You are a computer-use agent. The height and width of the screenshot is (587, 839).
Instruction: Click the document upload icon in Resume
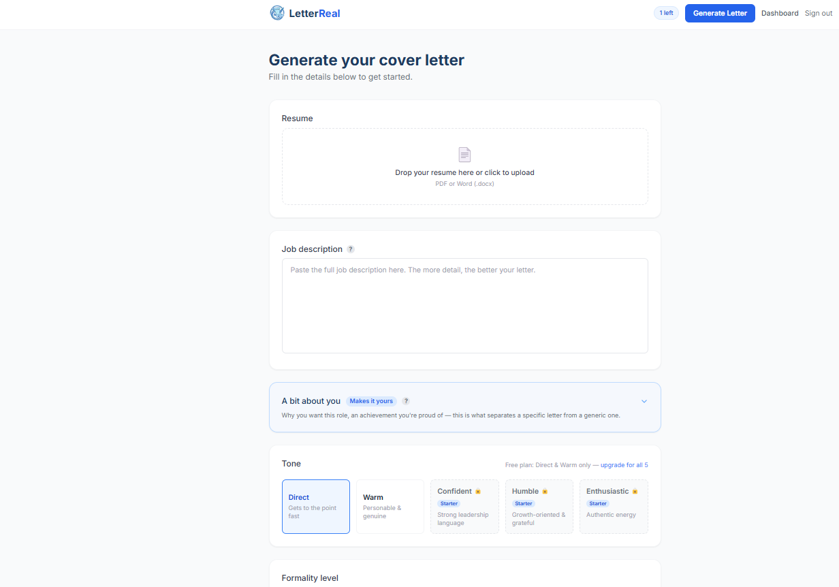(x=464, y=155)
